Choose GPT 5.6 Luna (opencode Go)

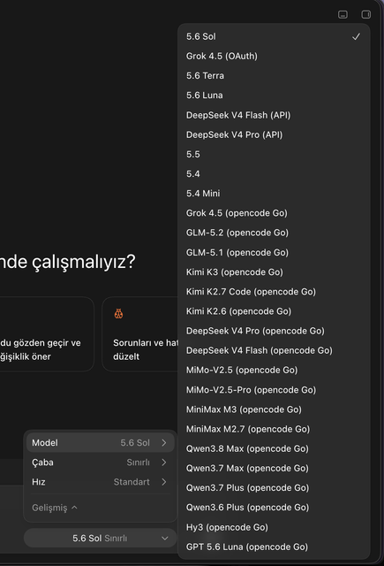(274, 547)
